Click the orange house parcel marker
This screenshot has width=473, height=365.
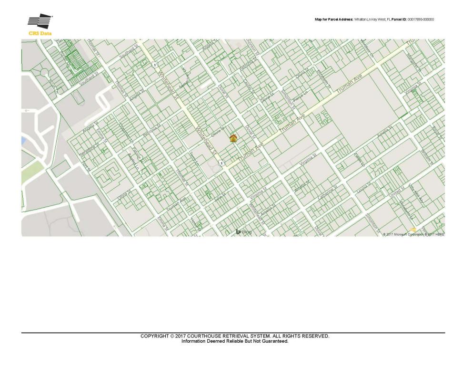click(233, 138)
